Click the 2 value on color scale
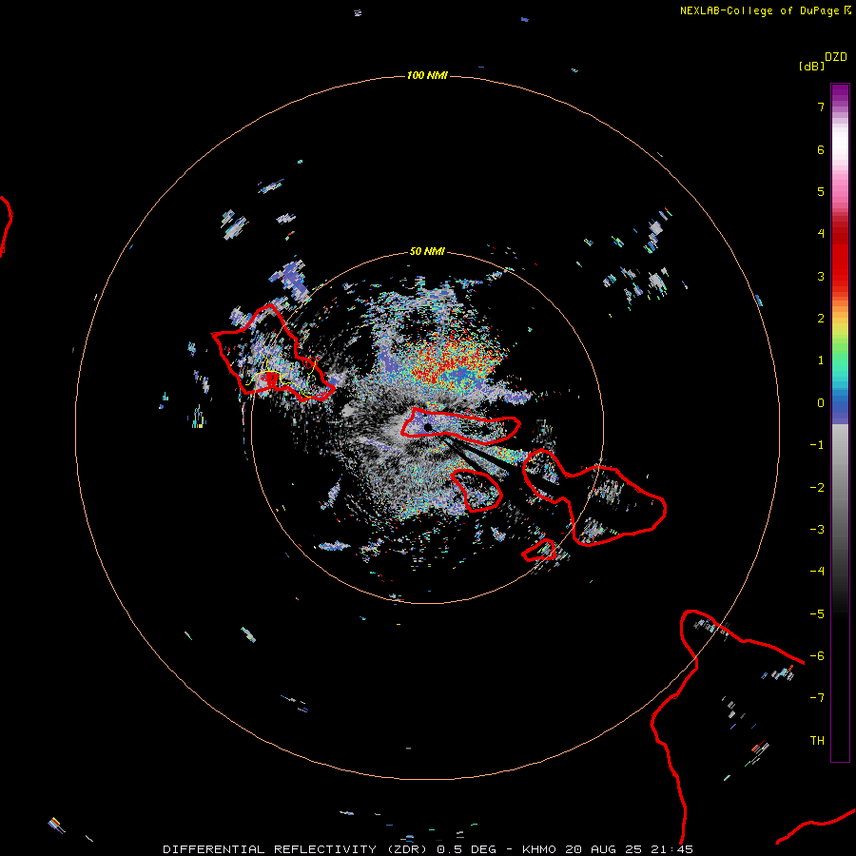The width and height of the screenshot is (856, 856). pos(821,319)
